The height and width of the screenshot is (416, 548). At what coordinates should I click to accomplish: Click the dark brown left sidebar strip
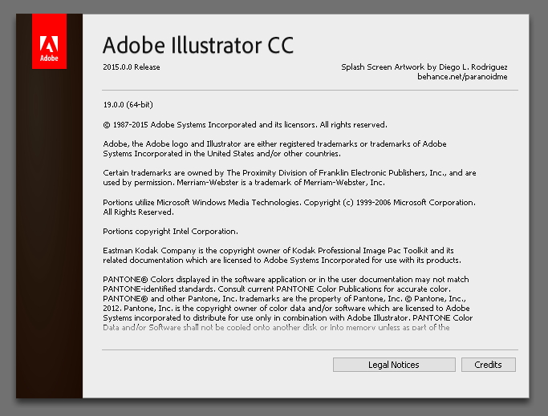[49, 240]
